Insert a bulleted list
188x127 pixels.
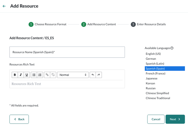coord(34,75)
